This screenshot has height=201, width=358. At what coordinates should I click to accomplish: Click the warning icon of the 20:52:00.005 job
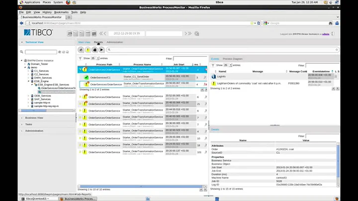tap(85, 97)
